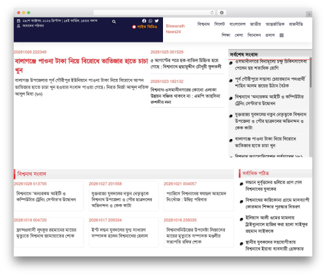Open the আমাদের পরিবার link
This screenshot has height=276, width=326.
click(x=33, y=25)
